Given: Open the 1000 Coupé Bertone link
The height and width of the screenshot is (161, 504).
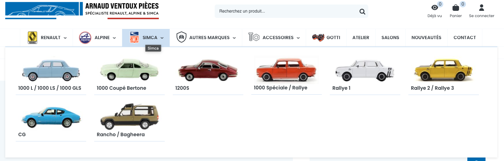Looking at the screenshot, I should [x=121, y=88].
